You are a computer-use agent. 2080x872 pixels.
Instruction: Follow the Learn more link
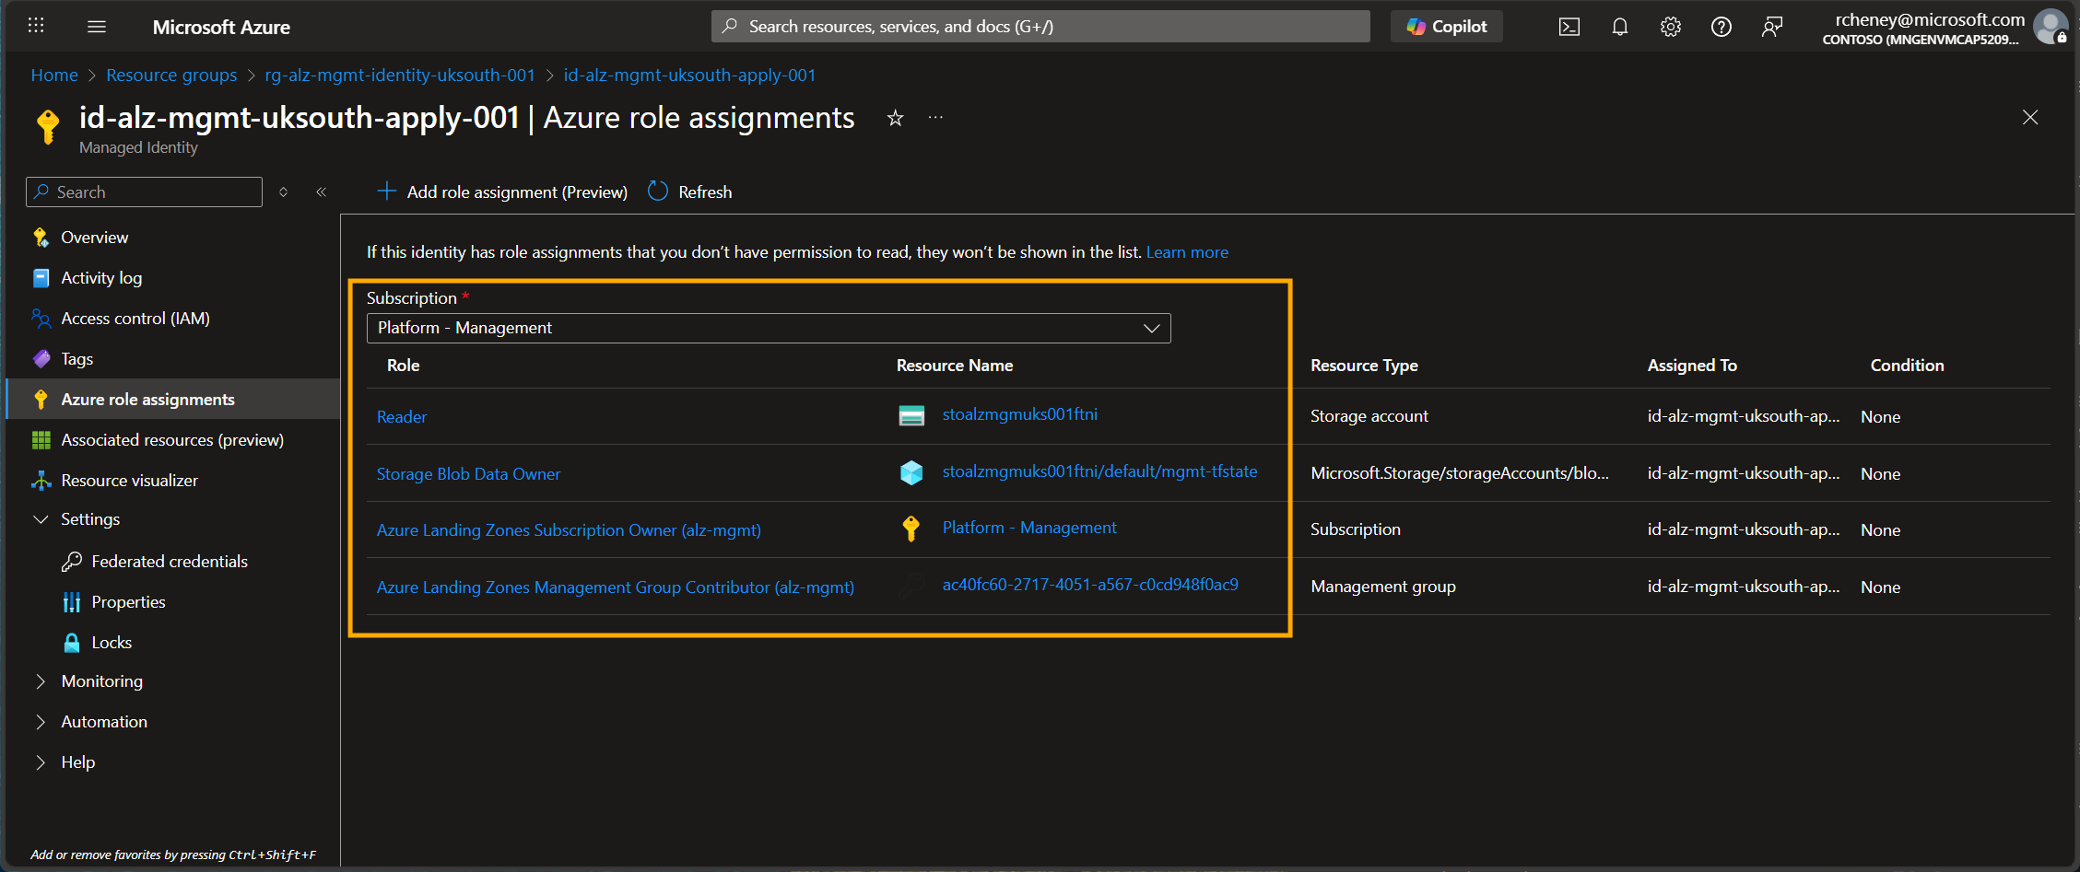click(1187, 251)
